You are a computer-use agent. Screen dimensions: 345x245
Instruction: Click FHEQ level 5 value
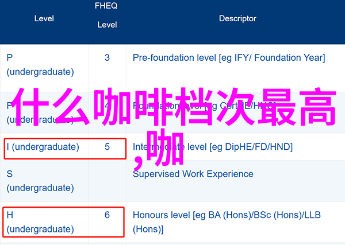107,147
